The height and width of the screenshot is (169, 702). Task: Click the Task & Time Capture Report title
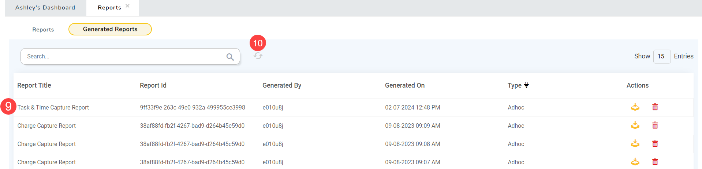tap(53, 108)
